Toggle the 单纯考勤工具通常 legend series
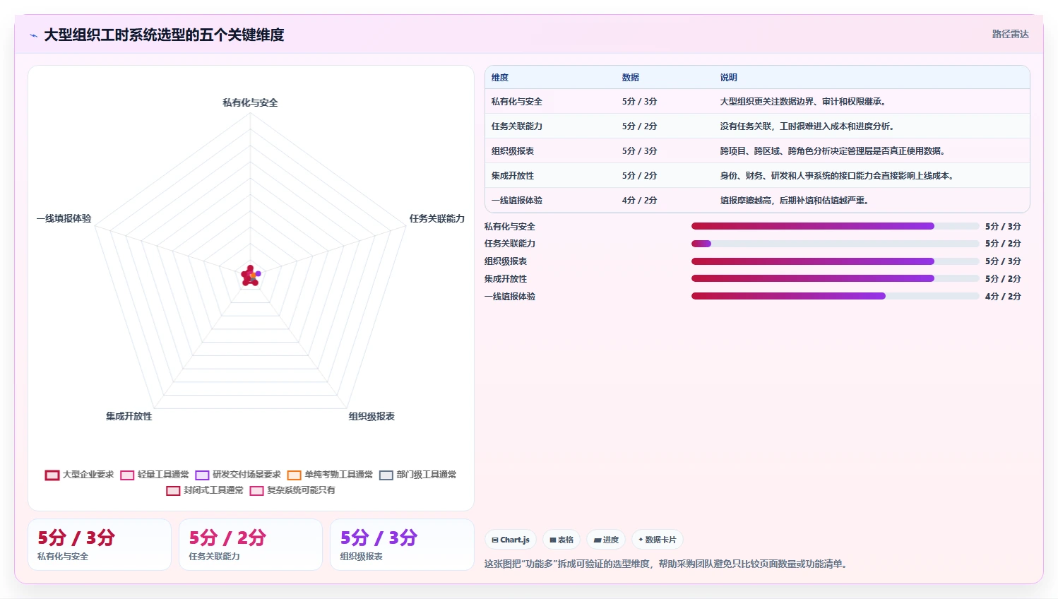 330,475
